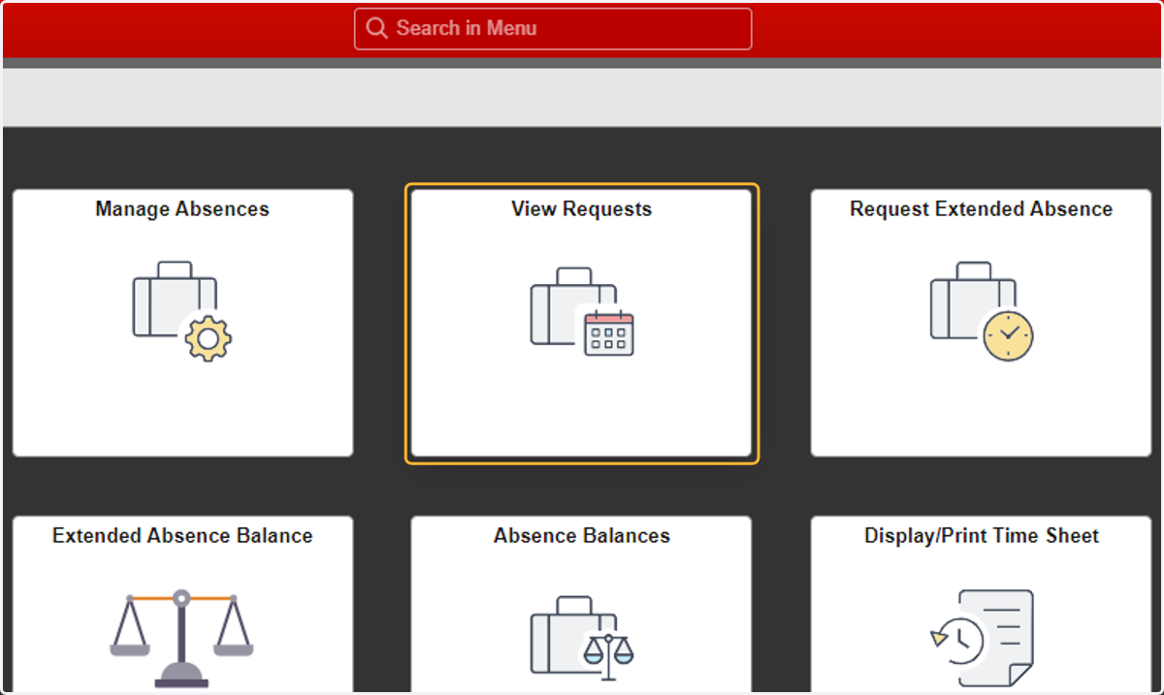Select the Extended Absence Balance title

[182, 536]
